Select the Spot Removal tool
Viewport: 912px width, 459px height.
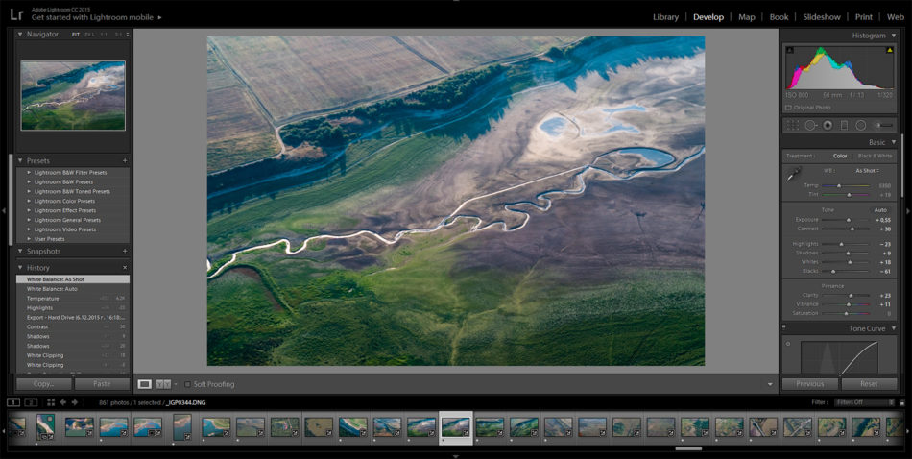tap(810, 125)
